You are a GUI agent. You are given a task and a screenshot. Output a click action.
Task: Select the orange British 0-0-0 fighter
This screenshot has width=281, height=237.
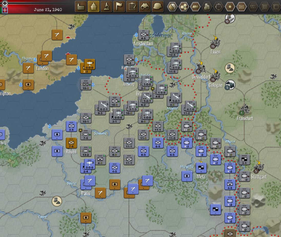[x=89, y=64]
